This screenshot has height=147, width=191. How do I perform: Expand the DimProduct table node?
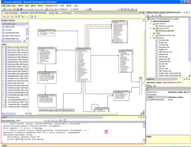pyautogui.click(x=3, y=64)
